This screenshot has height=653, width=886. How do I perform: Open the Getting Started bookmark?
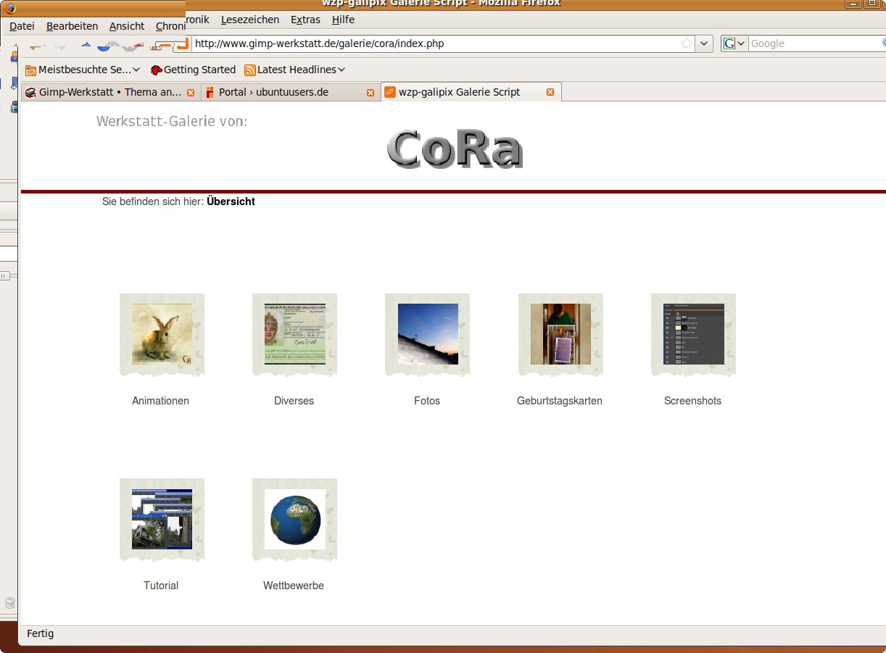pyautogui.click(x=193, y=70)
